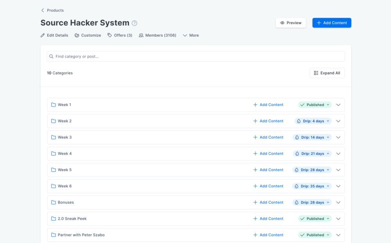Click the Week 1 folder icon
The width and height of the screenshot is (391, 243).
coord(53,105)
